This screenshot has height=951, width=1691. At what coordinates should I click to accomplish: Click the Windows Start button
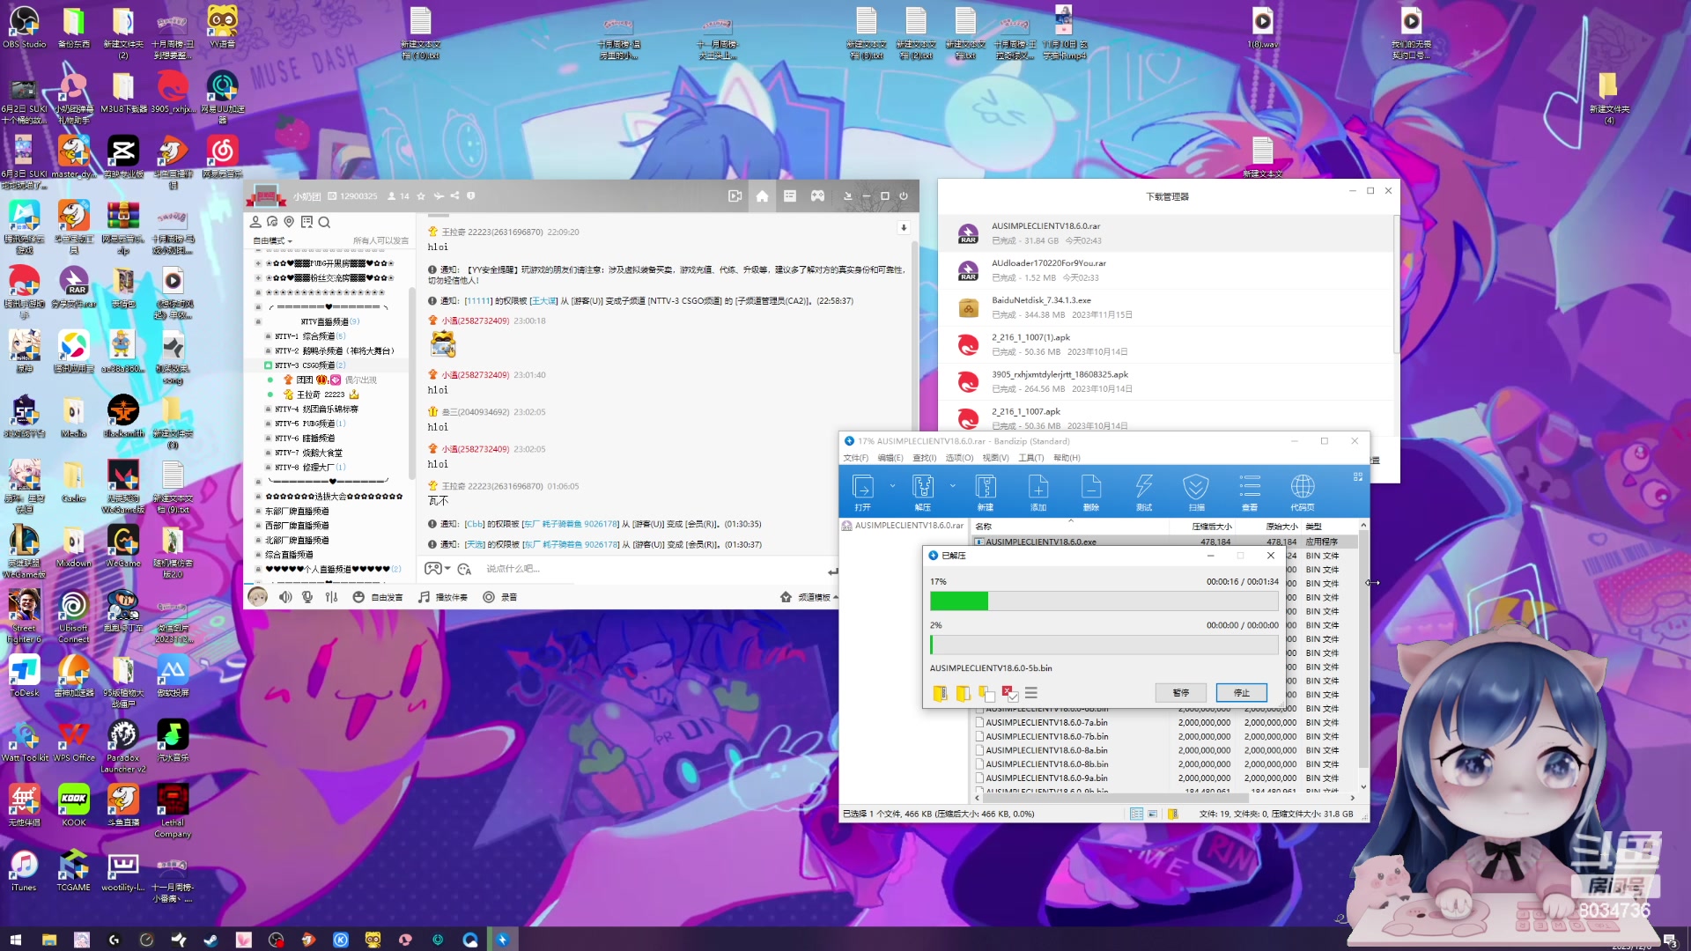[15, 940]
